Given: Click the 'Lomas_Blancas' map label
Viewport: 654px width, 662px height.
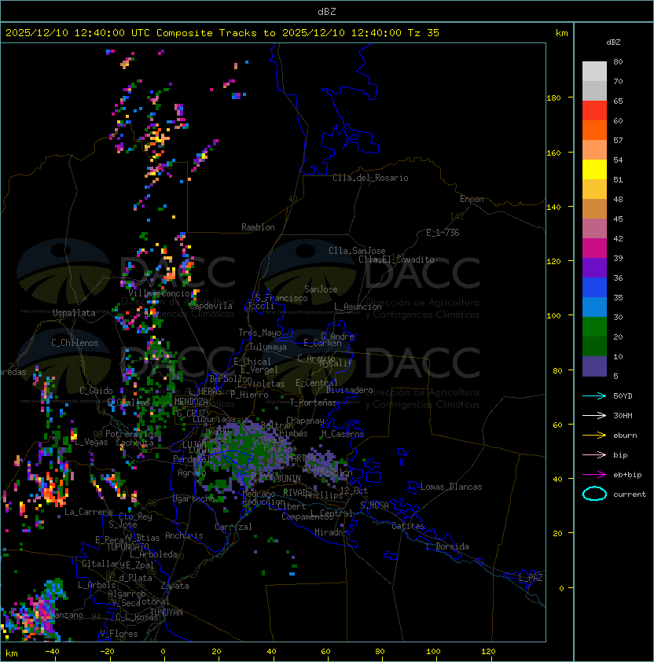Looking at the screenshot, I should tap(451, 487).
